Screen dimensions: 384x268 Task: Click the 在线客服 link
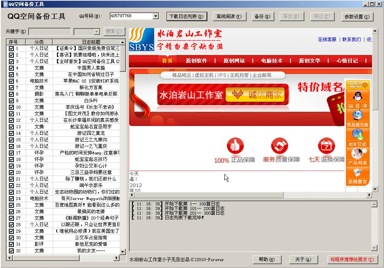tap(327, 39)
